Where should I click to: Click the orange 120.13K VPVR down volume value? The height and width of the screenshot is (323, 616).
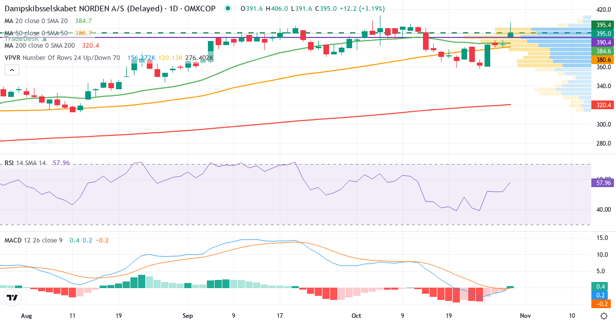pos(171,58)
